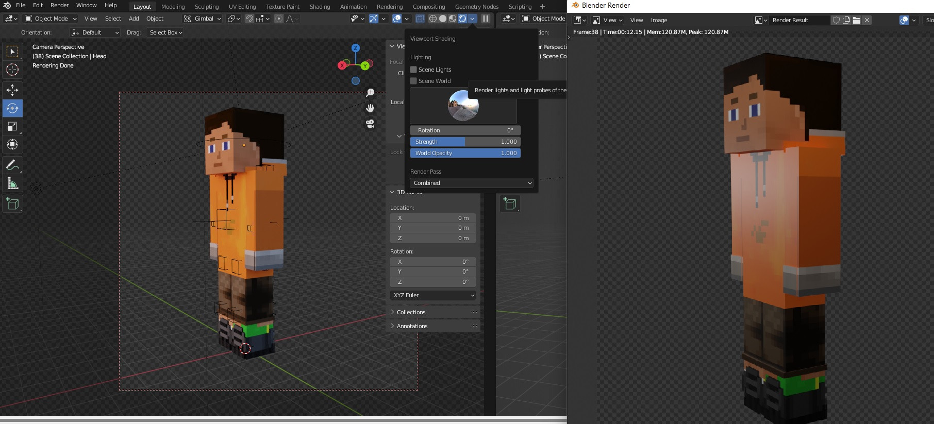Click the add workspace plus button

(x=542, y=7)
